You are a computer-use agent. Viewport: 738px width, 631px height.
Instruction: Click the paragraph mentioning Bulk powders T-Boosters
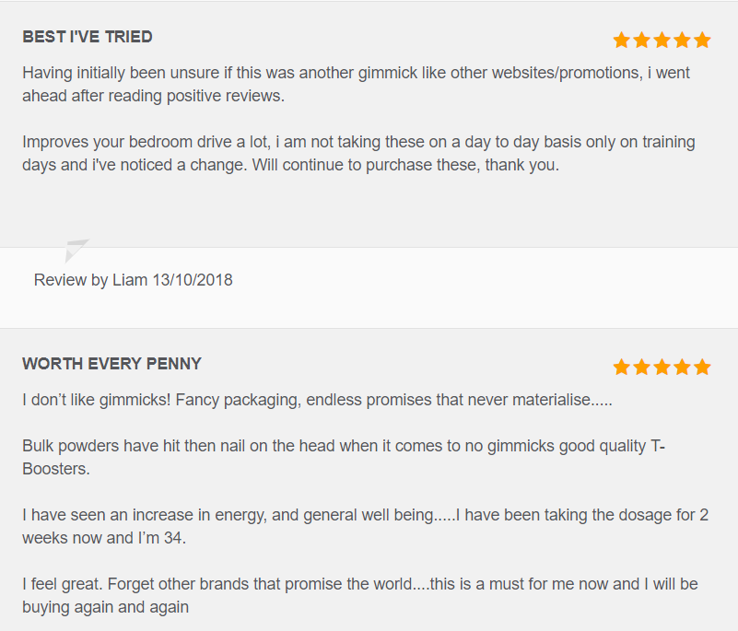[x=344, y=458]
